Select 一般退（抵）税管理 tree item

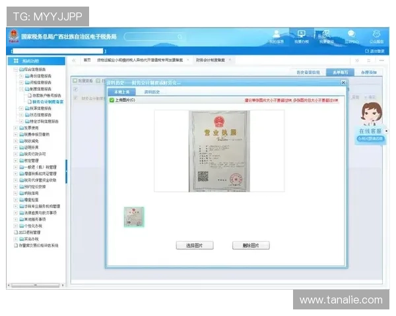38,167
